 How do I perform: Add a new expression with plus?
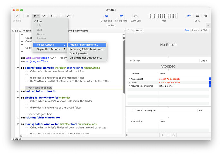point(162,135)
